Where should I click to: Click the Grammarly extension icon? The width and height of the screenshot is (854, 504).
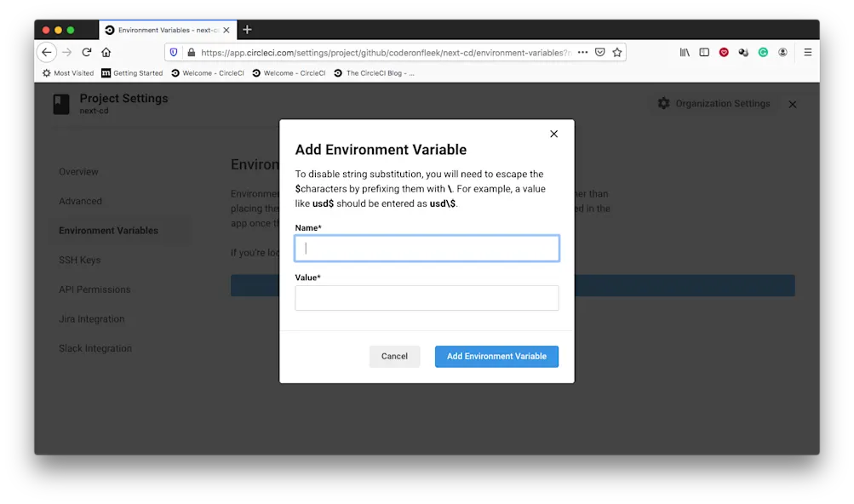tap(762, 52)
